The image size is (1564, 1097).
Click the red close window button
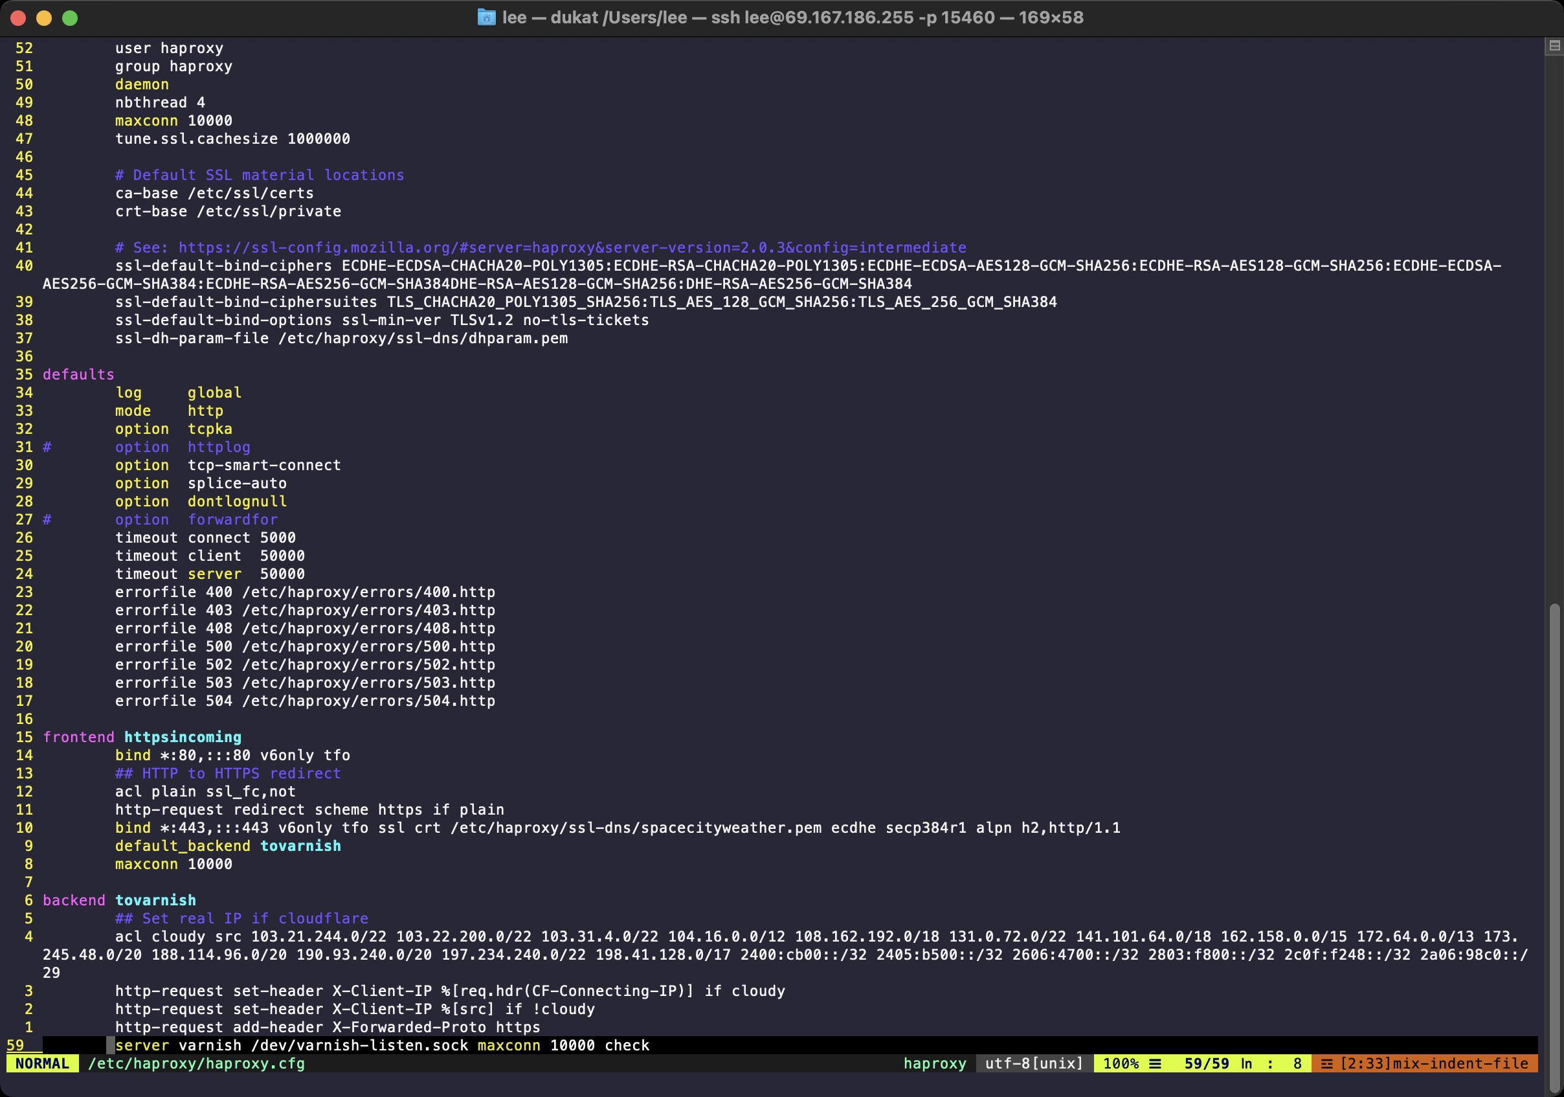(18, 17)
